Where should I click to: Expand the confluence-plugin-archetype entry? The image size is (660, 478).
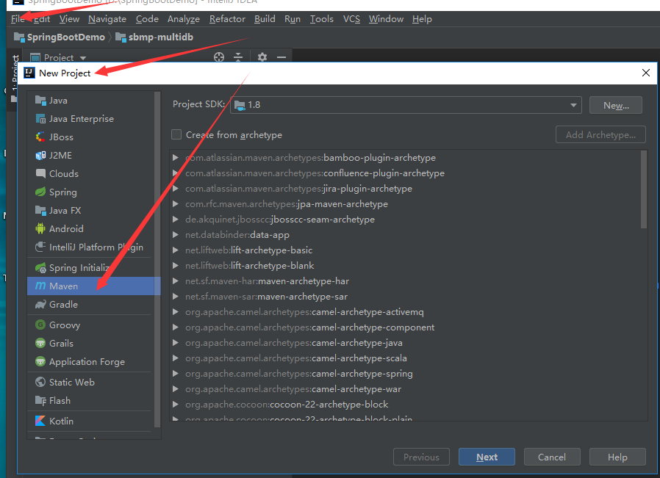(x=176, y=173)
